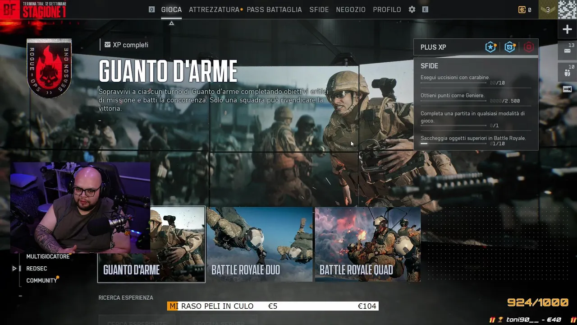Click the PLUS XP panel header
Screen dimensions: 577x325
coord(476,47)
